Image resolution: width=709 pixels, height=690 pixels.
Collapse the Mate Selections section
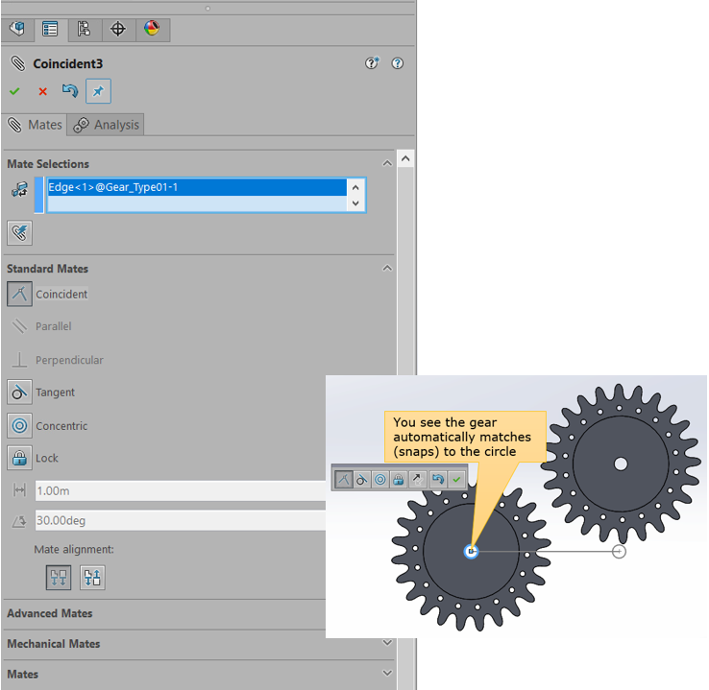coord(387,163)
